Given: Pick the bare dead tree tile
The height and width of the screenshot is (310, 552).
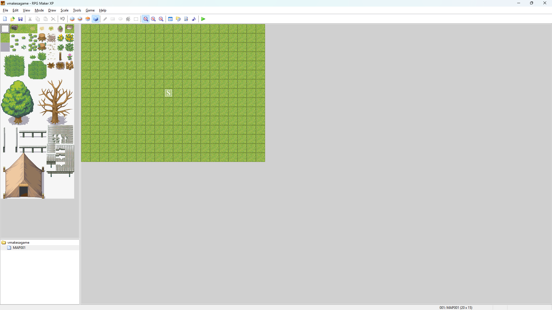Looking at the screenshot, I should tap(55, 102).
